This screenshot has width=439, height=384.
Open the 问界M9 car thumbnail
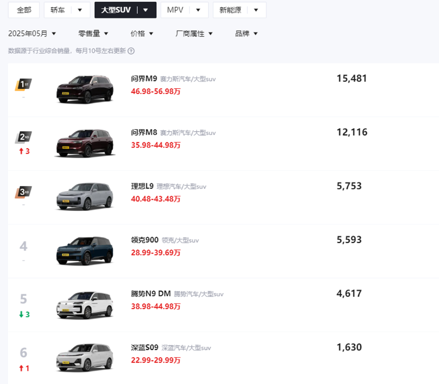(85, 89)
